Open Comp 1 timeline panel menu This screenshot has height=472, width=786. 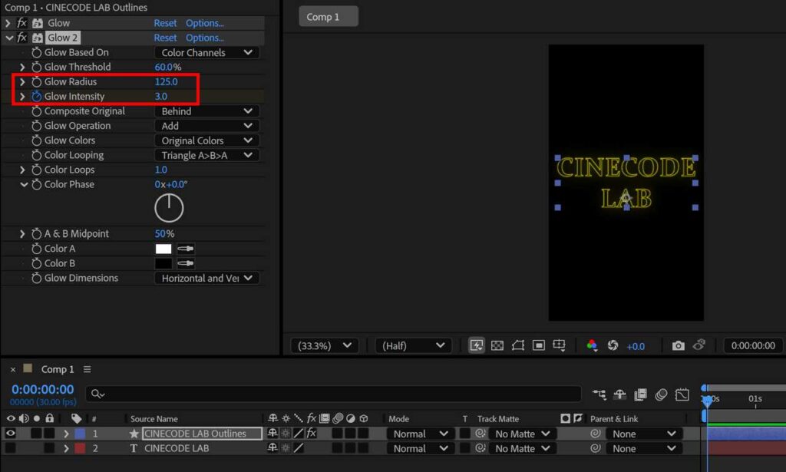[x=88, y=369]
